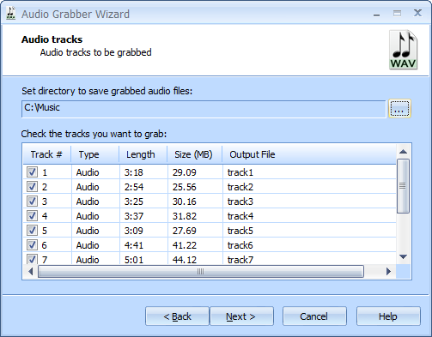This screenshot has height=337, width=432.
Task: Sort by the Length column header
Action: click(143, 154)
